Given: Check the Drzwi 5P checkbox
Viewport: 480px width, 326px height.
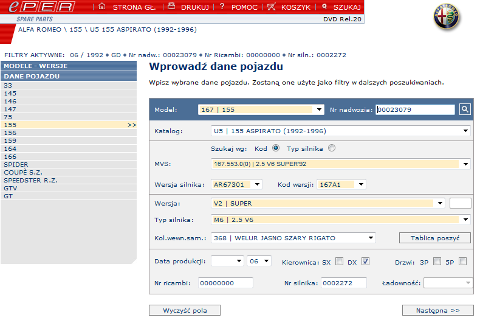Looking at the screenshot, I should [462, 262].
